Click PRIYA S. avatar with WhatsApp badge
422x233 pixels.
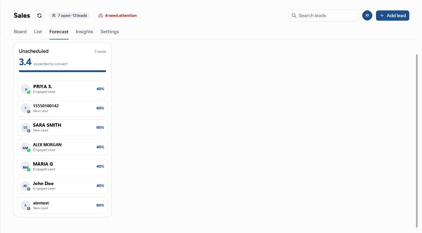coord(26,89)
